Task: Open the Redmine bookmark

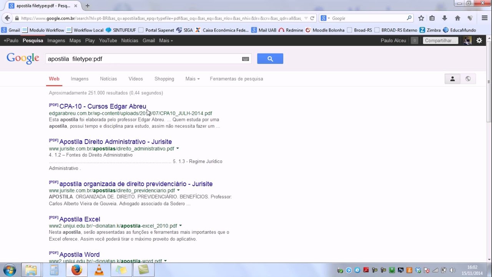Action: click(x=291, y=30)
